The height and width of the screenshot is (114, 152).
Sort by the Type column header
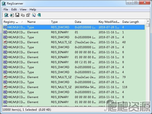point(61,22)
